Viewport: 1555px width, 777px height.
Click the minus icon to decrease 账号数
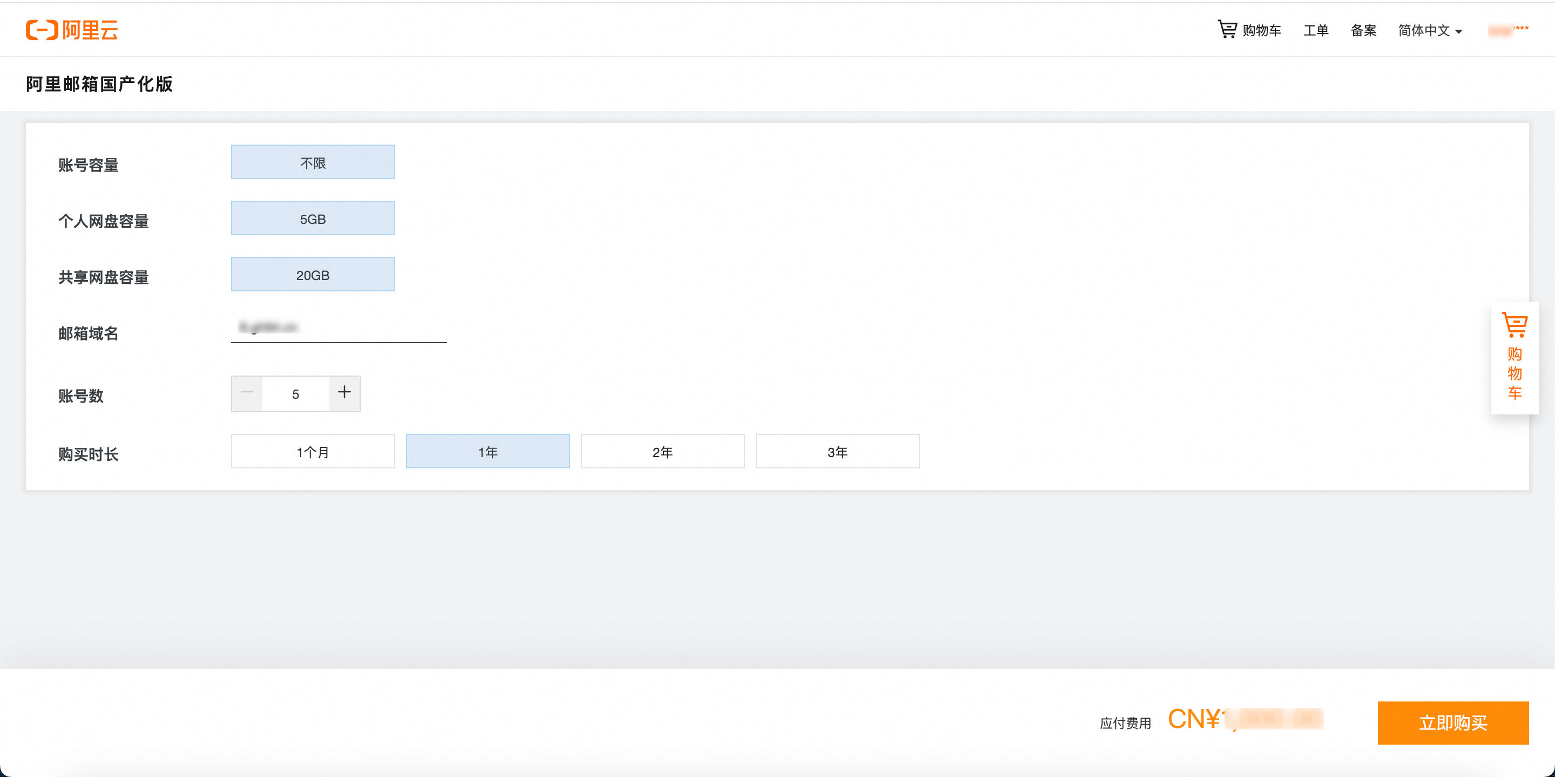(x=247, y=393)
